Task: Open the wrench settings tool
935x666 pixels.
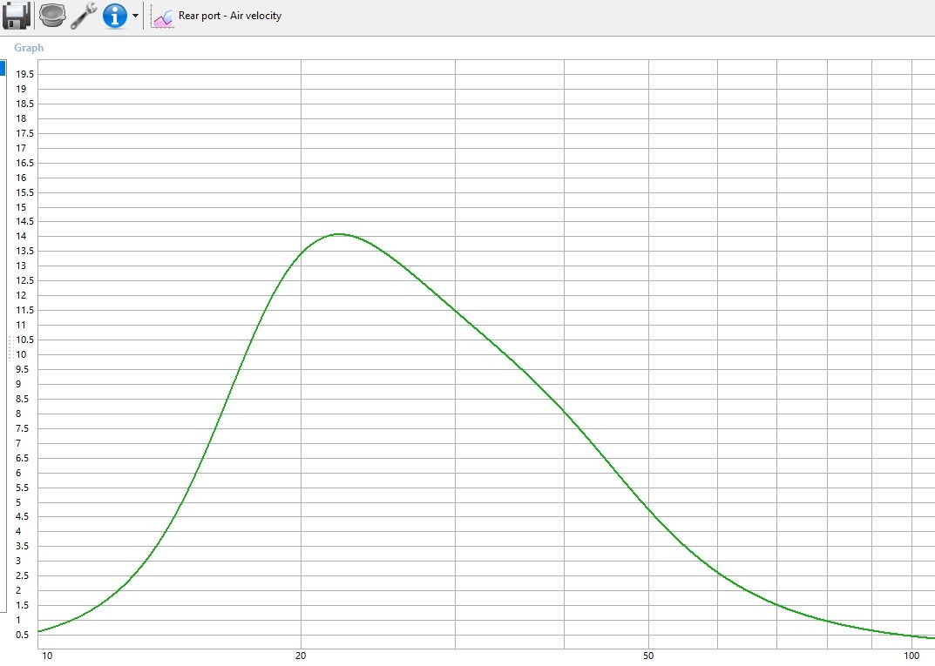Action: [x=84, y=16]
